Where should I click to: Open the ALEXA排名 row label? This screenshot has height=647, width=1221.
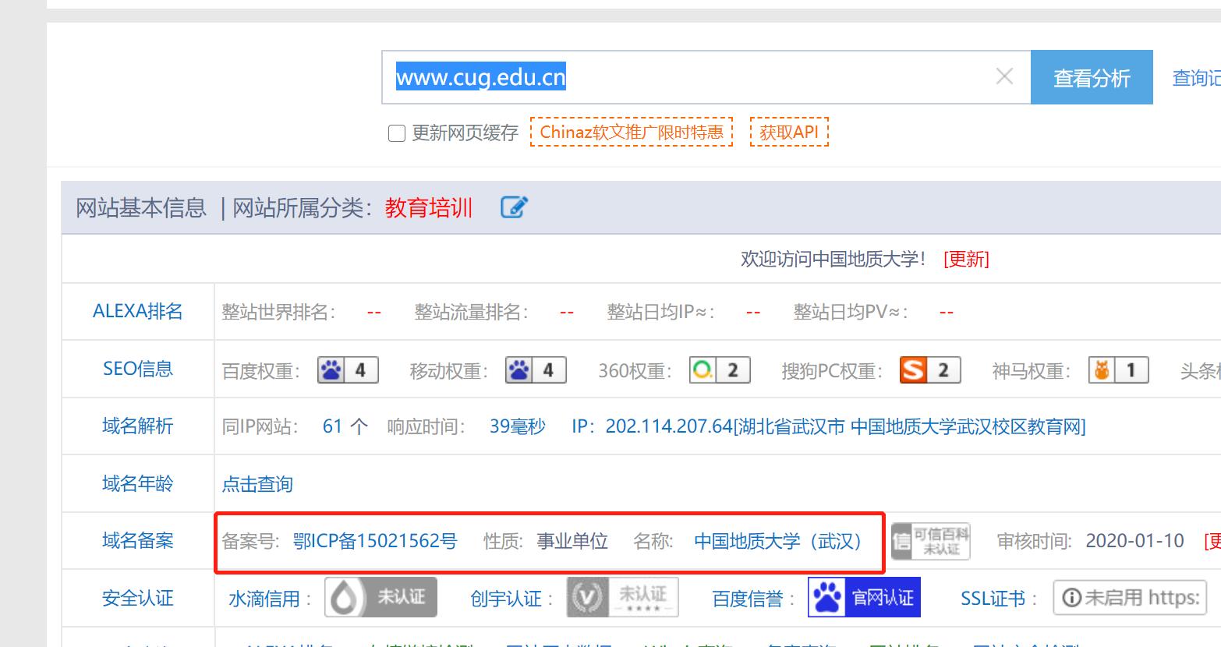click(x=138, y=311)
